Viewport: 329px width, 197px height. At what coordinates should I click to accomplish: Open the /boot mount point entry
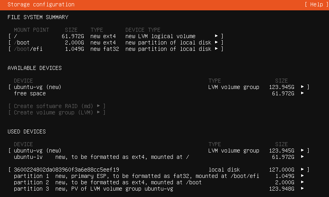pos(116,42)
